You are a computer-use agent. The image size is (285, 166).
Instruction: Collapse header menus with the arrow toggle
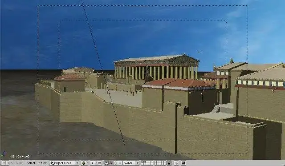click(x=12, y=163)
